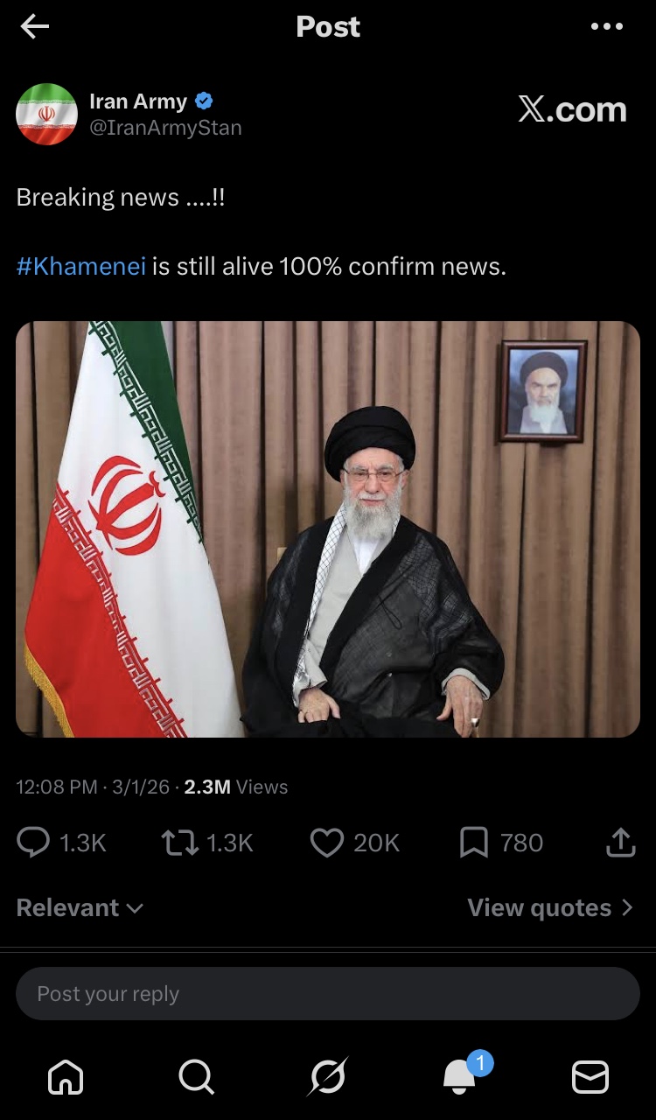Go to Home tab icon
The width and height of the screenshot is (656, 1120).
point(66,1077)
